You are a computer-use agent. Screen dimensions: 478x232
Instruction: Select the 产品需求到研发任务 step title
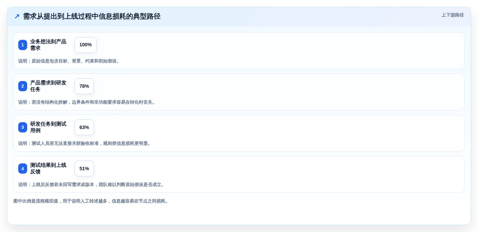coord(48,86)
